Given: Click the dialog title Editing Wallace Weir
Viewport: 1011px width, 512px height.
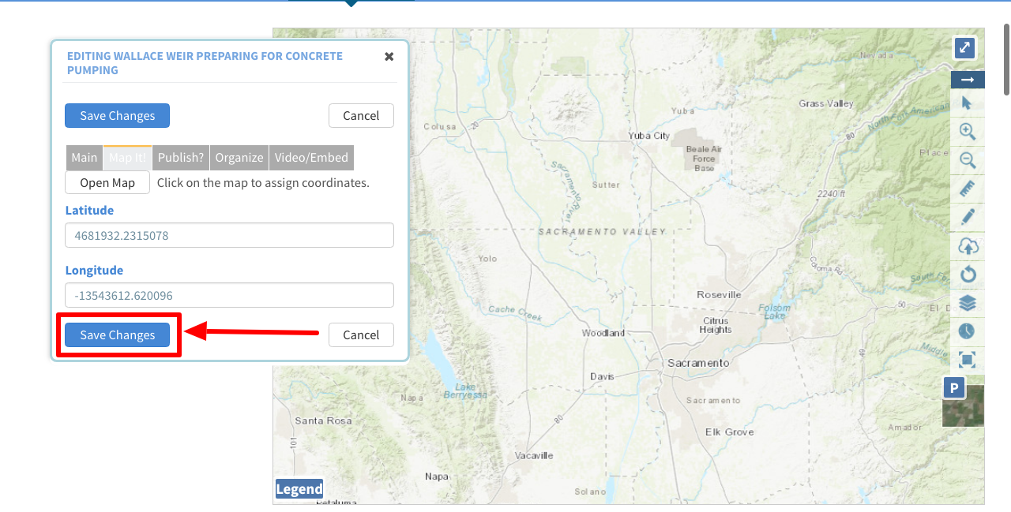Looking at the screenshot, I should tap(205, 63).
